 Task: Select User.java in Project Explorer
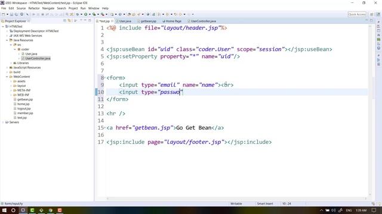coord(31,54)
